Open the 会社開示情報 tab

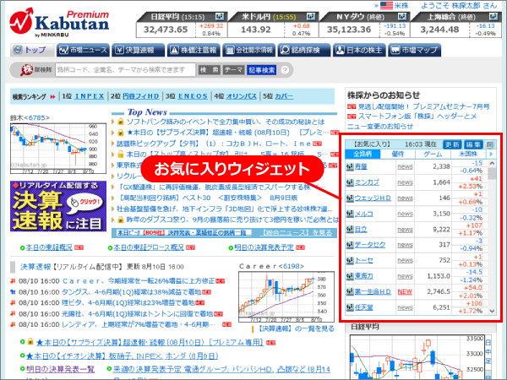(248, 50)
